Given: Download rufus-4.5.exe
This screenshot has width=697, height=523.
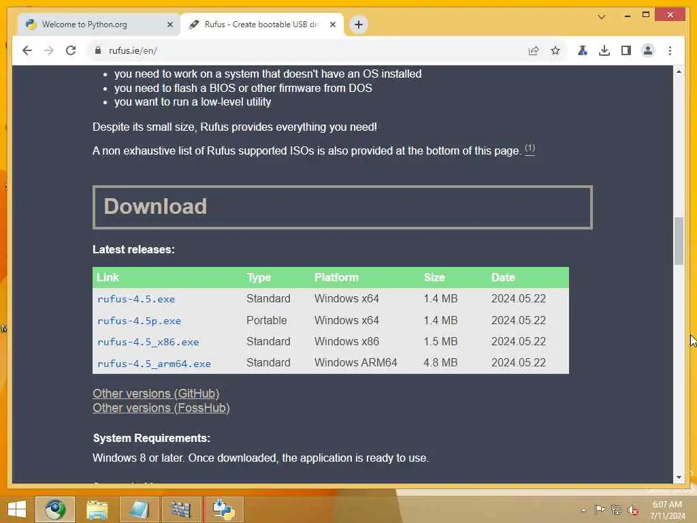Looking at the screenshot, I should click(136, 300).
